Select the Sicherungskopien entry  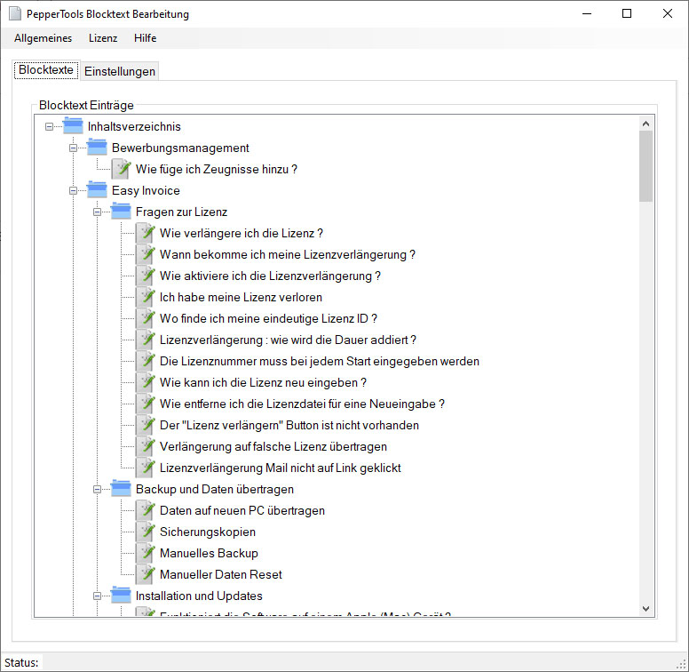208,532
